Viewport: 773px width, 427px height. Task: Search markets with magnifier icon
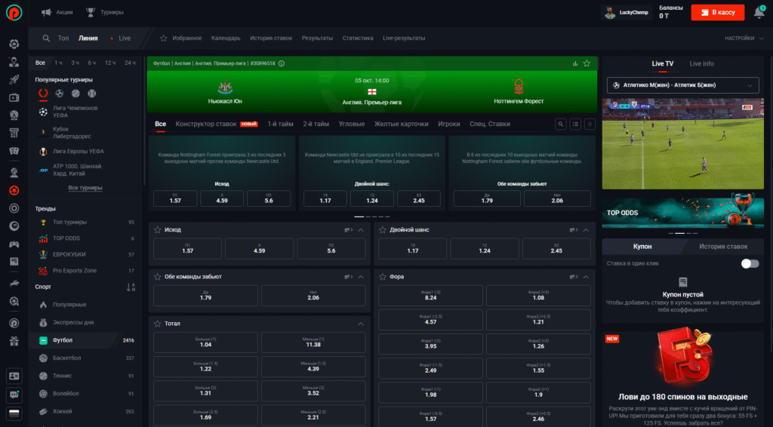(561, 124)
